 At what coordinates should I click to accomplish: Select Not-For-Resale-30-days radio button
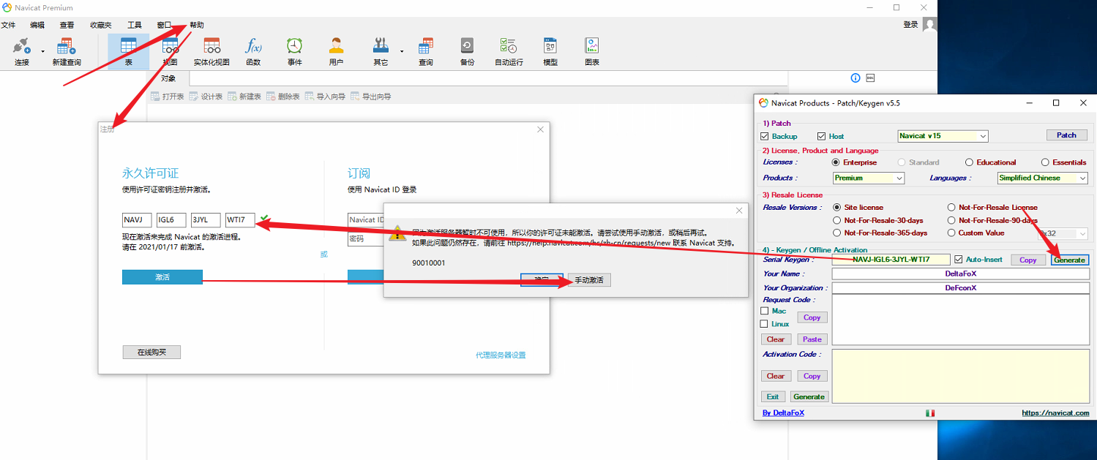coord(836,220)
